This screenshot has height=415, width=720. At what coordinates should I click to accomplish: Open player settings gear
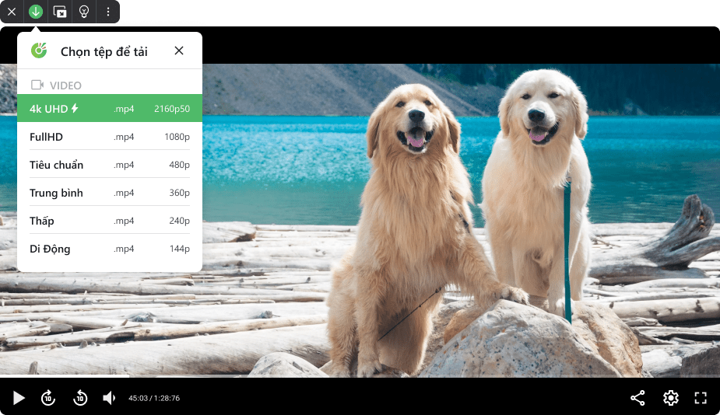pos(670,398)
